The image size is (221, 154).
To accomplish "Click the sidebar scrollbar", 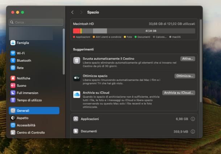I will (64, 52).
